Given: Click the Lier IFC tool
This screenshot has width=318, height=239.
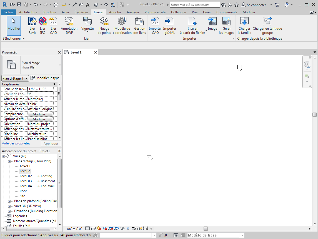Looking at the screenshot, I should [42, 26].
